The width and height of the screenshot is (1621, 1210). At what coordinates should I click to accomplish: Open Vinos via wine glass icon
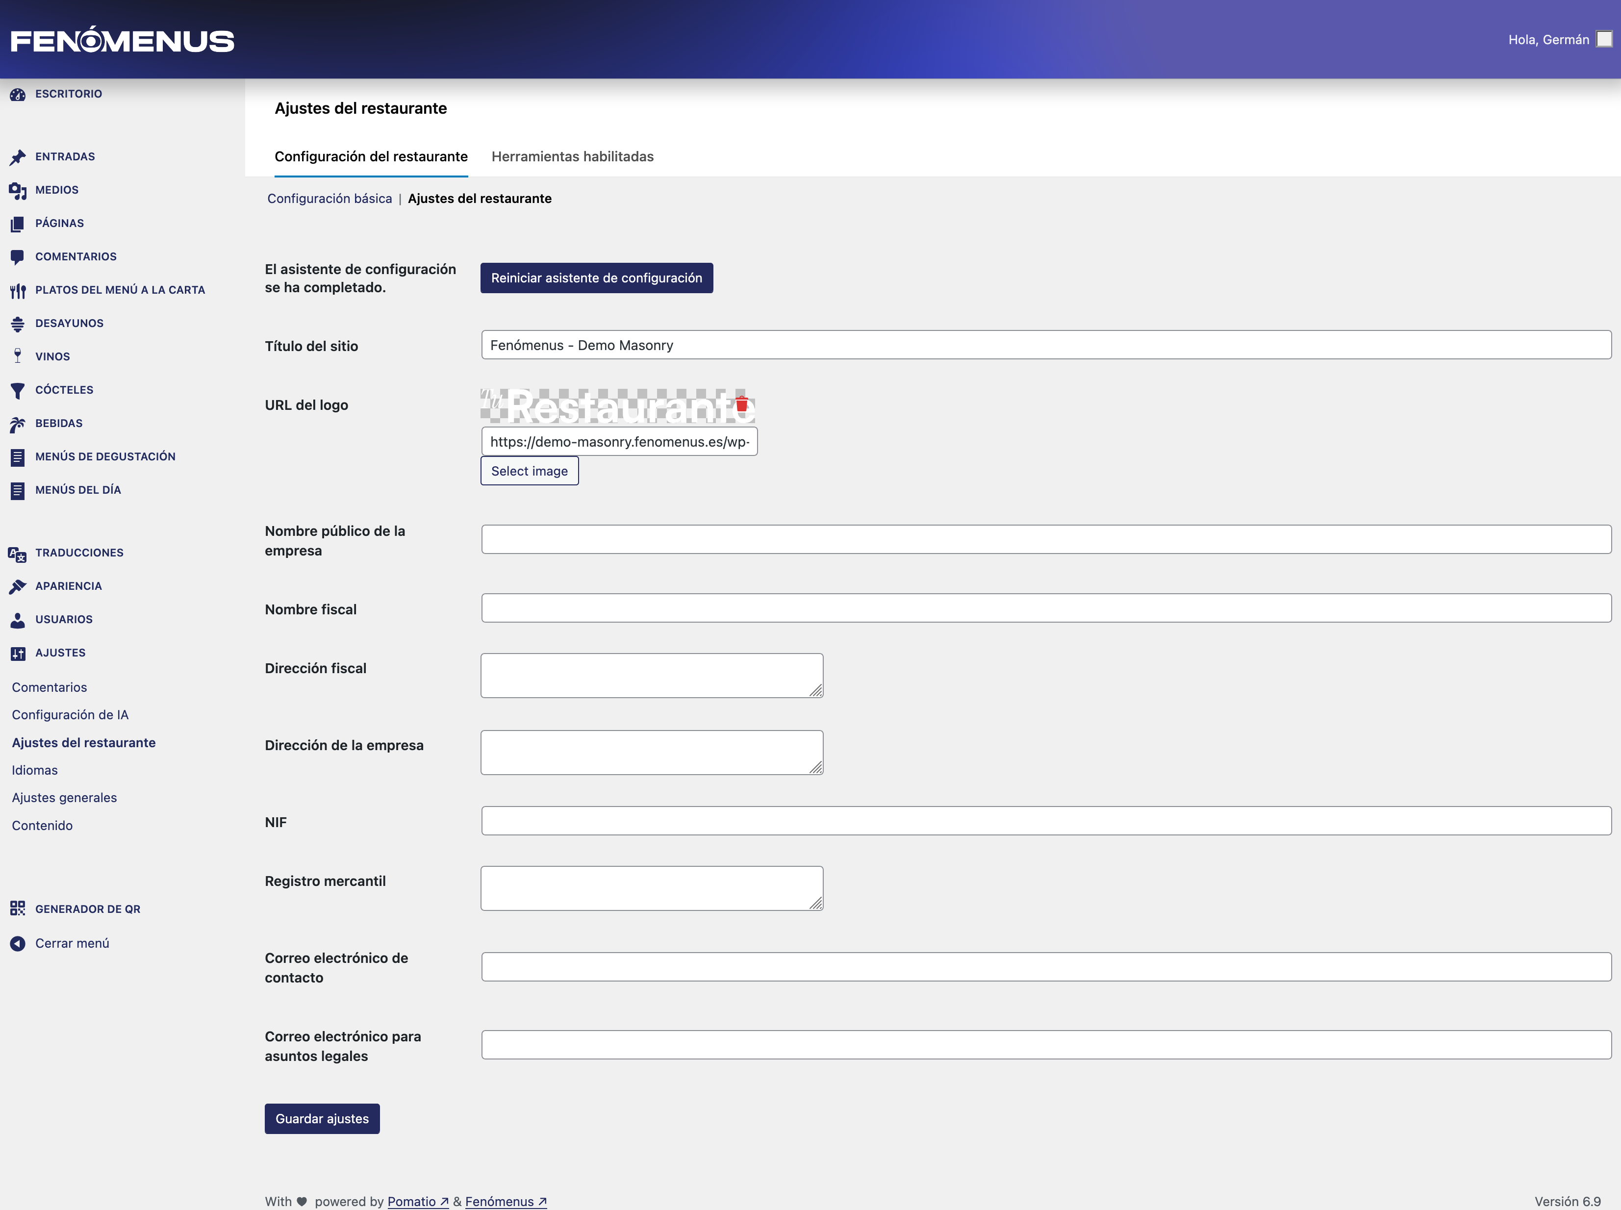click(x=18, y=357)
